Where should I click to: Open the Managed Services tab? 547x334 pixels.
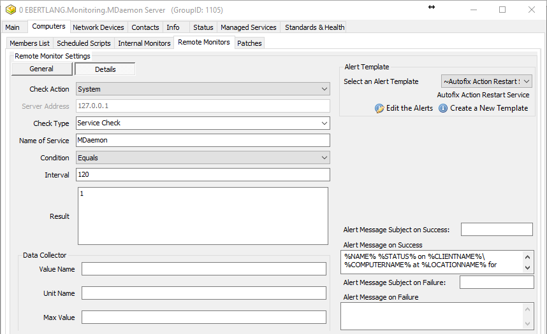click(x=248, y=27)
